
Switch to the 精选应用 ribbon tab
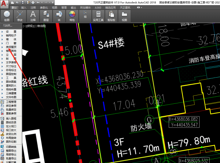(x=110, y=8)
